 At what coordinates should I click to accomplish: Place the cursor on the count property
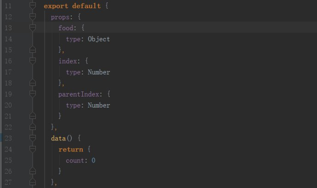75,161
